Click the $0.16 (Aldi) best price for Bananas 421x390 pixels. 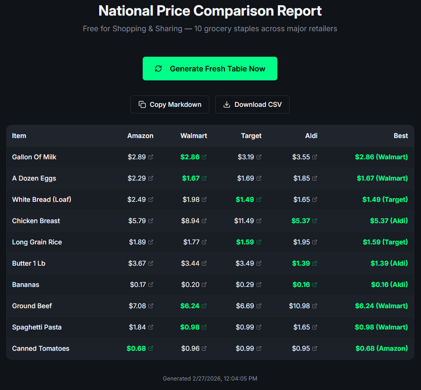click(x=389, y=285)
